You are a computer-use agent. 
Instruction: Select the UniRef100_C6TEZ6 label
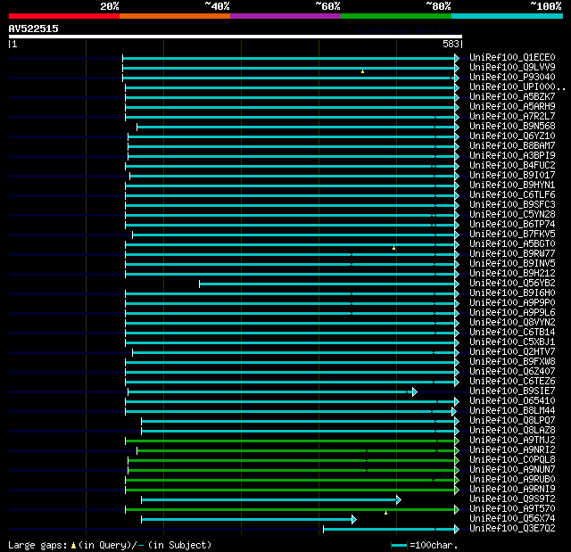512,382
